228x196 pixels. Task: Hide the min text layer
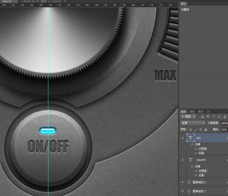tap(182, 138)
